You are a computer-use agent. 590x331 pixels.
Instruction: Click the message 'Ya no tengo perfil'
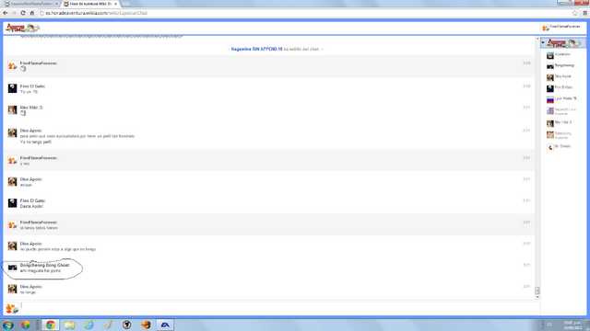click(x=36, y=142)
